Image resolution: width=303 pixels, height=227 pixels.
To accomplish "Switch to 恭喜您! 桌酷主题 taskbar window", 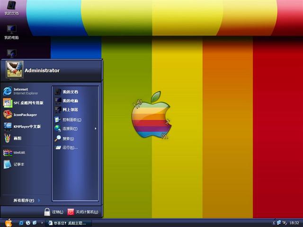I will [x=68, y=223].
